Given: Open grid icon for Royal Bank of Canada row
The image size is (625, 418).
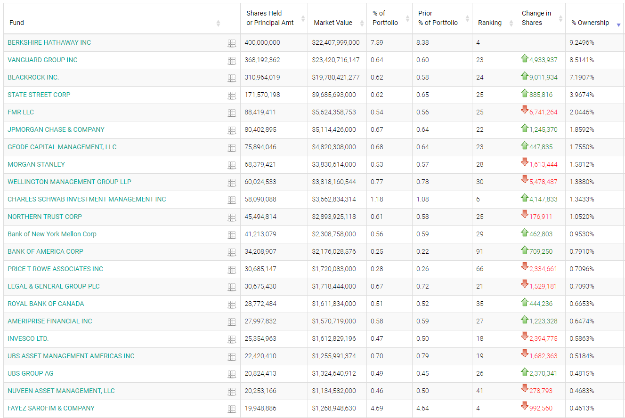Looking at the screenshot, I should [x=232, y=305].
